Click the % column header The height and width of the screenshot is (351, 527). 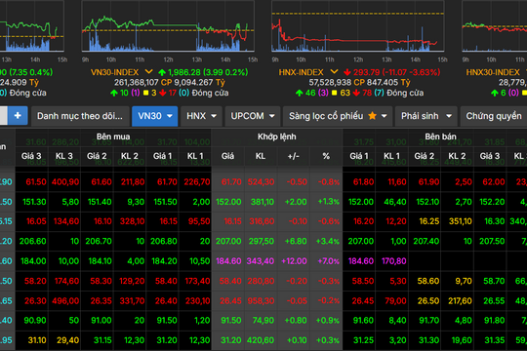[x=326, y=156]
